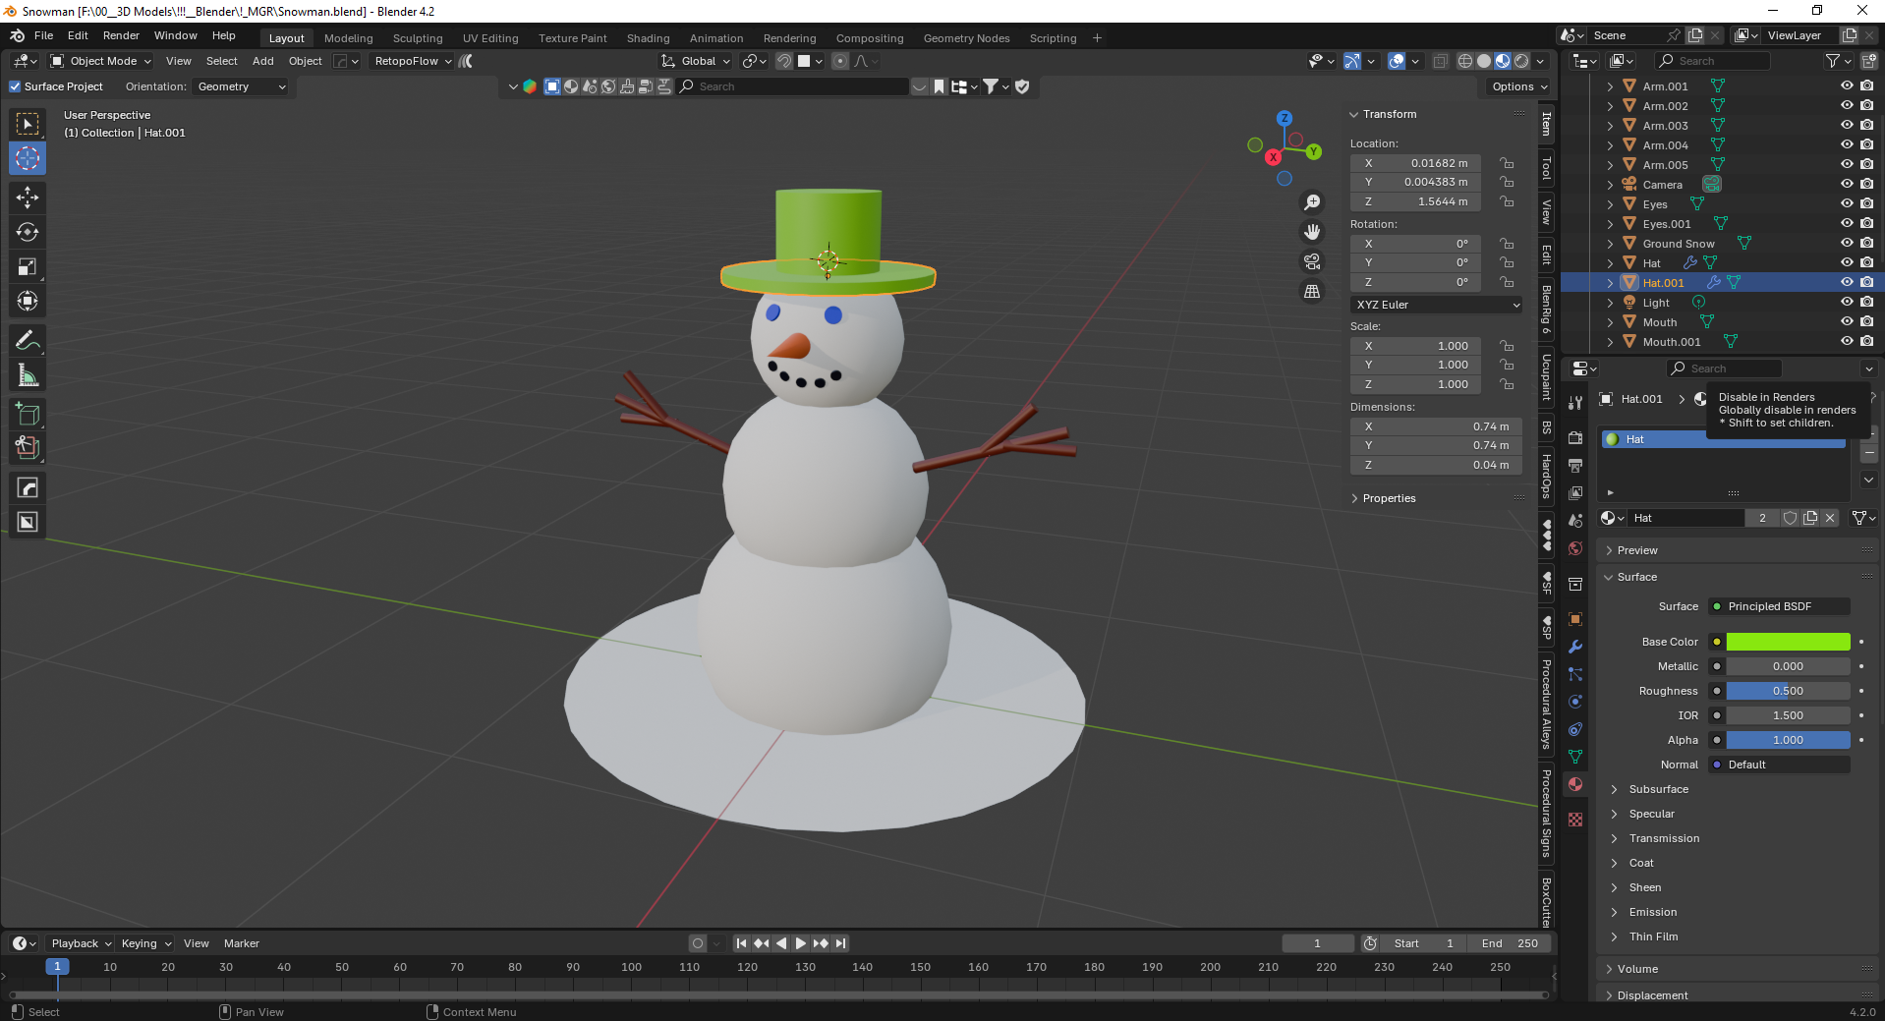The width and height of the screenshot is (1885, 1021).
Task: Select the Measure ruler tool
Action: click(28, 374)
